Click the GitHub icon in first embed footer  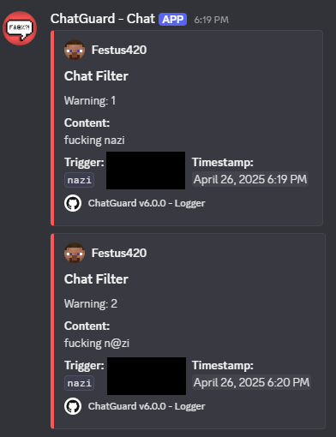73,203
